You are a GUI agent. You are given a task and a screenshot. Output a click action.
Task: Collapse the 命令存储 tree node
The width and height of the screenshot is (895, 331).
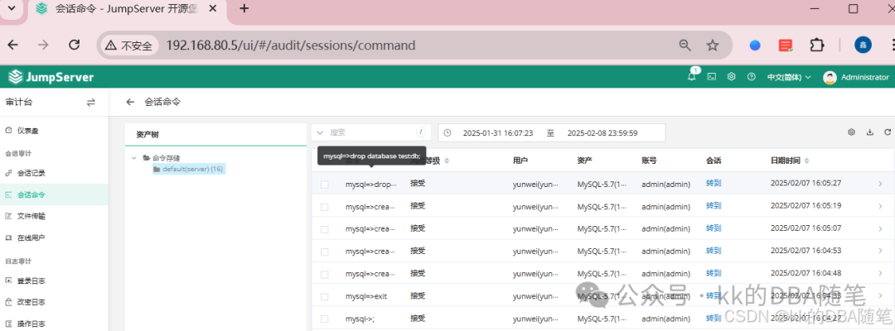coord(134,158)
